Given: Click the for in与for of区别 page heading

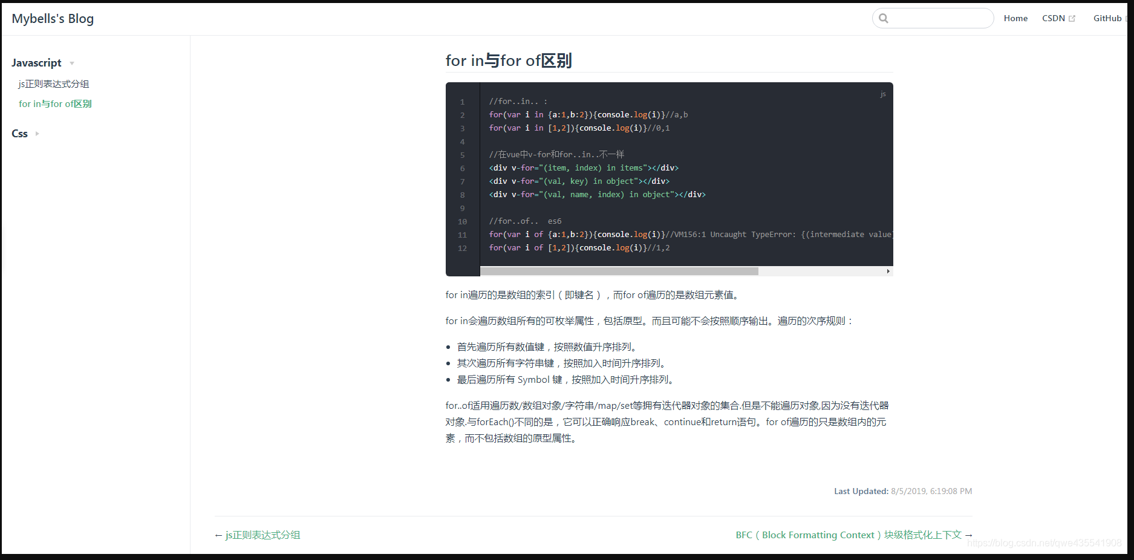Looking at the screenshot, I should (x=509, y=60).
